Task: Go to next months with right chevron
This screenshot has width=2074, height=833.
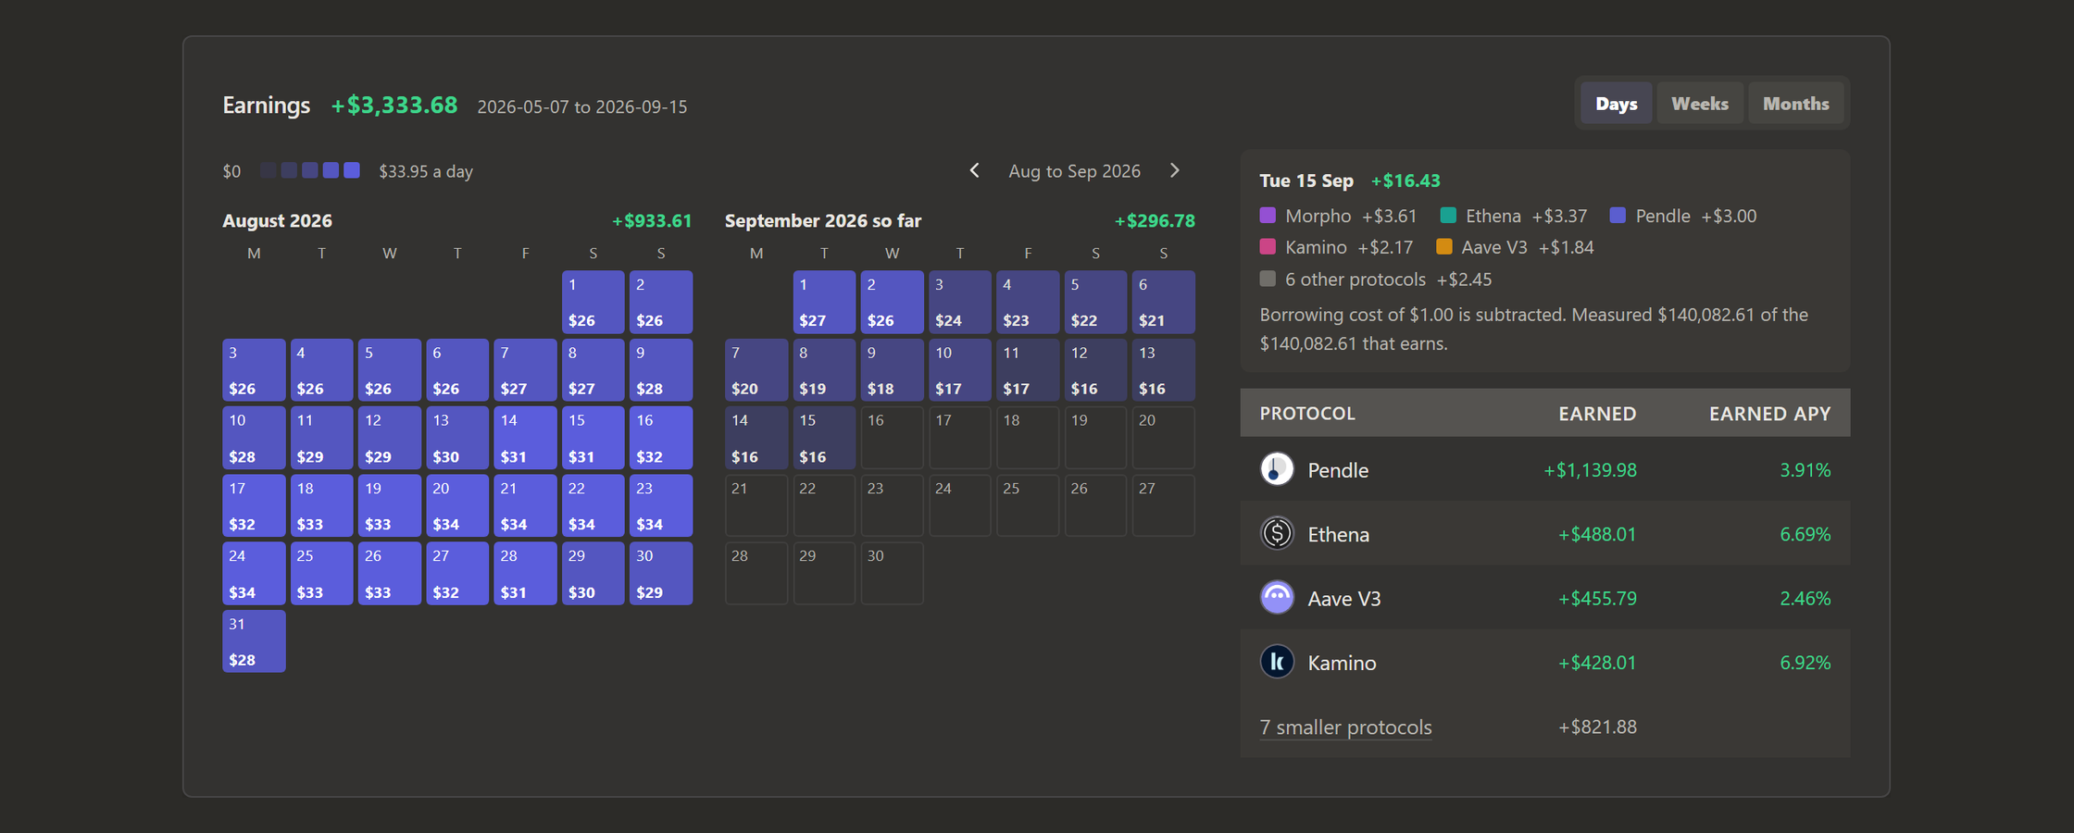Action: (1175, 170)
